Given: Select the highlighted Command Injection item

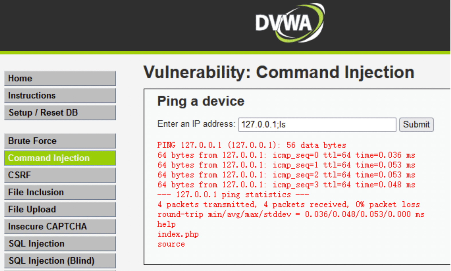Looking at the screenshot, I should tap(60, 158).
